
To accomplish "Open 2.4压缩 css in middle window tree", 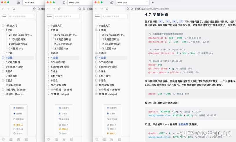I will point(61,48).
